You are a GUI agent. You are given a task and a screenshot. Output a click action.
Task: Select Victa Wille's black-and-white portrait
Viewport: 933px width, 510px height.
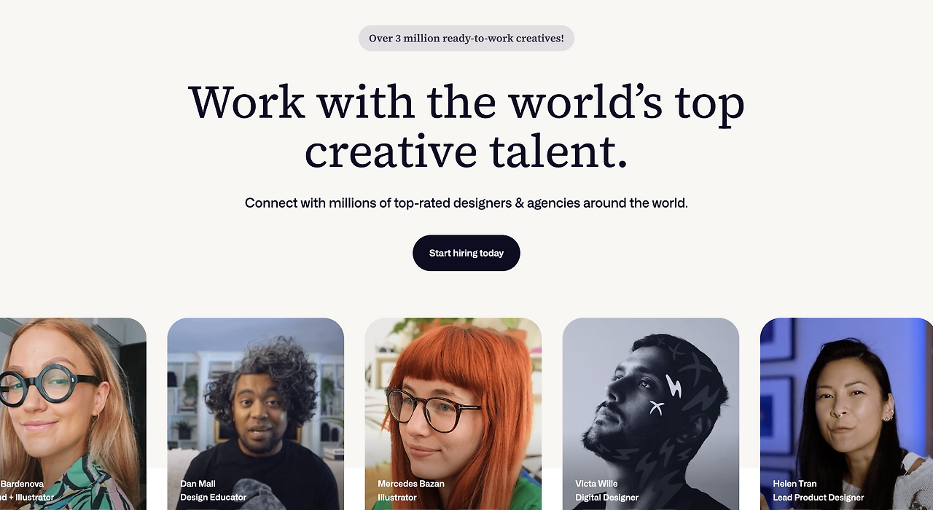(651, 414)
